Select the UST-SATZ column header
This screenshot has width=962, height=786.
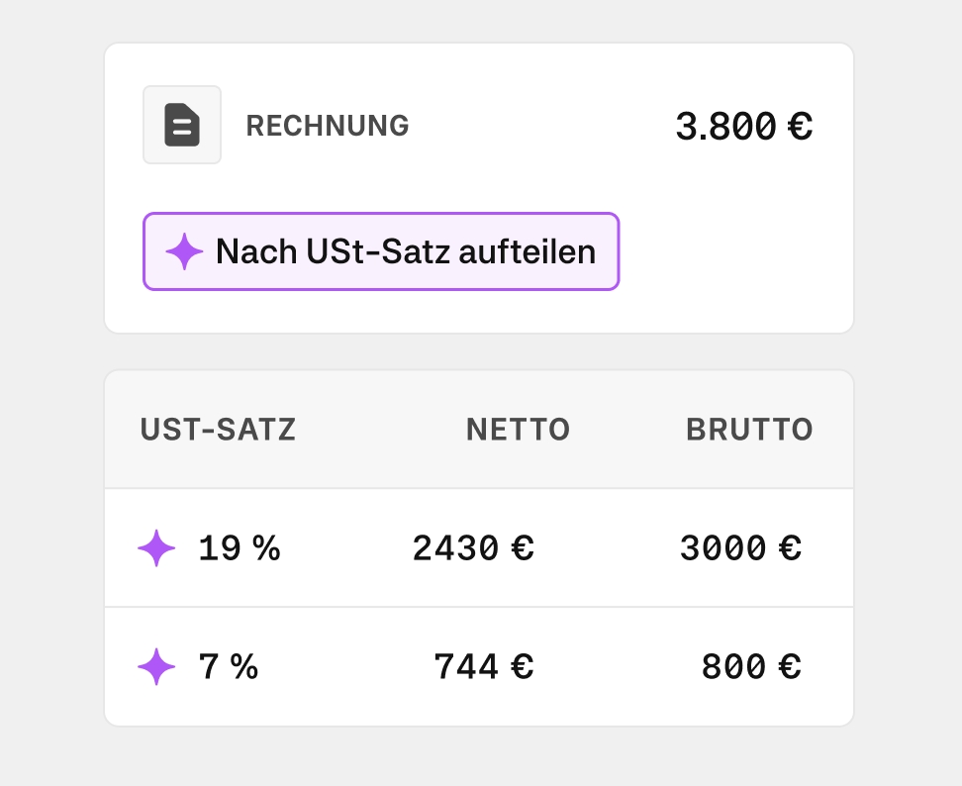pos(217,430)
